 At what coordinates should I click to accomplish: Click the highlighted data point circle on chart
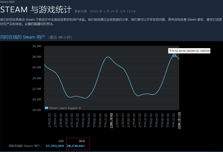click(x=174, y=55)
